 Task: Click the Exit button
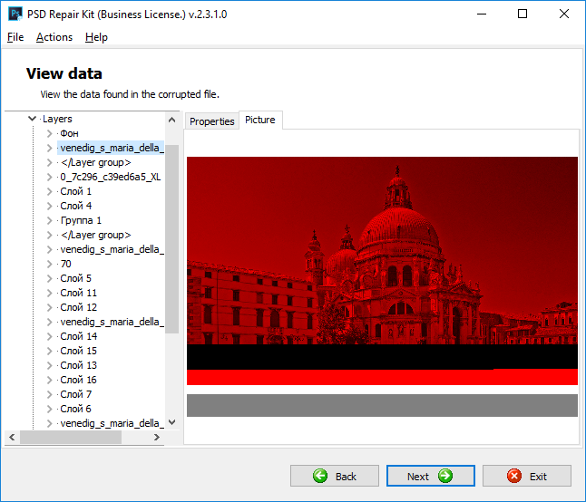[527, 476]
